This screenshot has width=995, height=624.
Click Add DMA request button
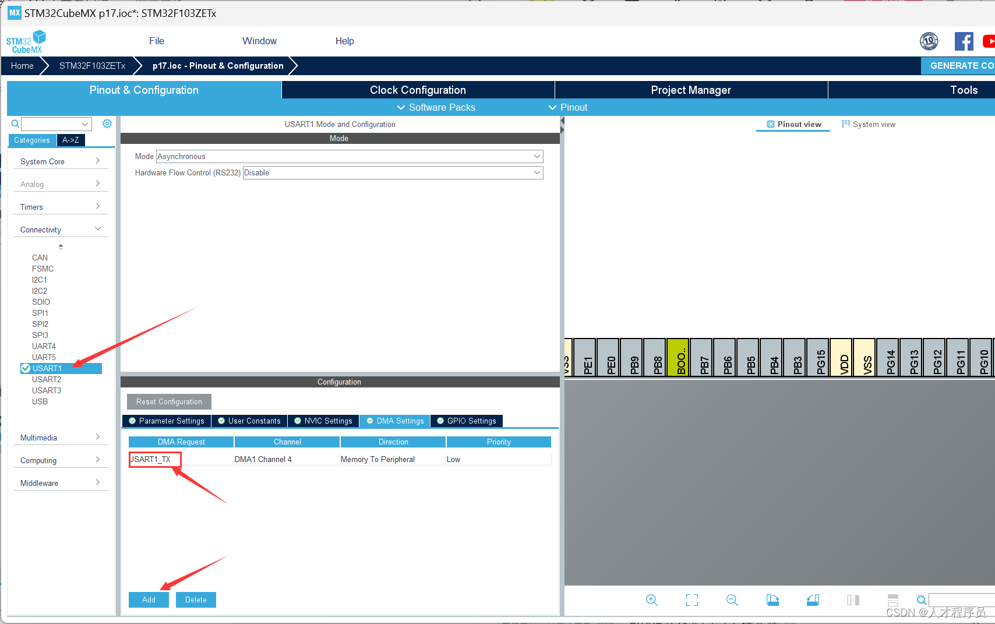pyautogui.click(x=149, y=600)
